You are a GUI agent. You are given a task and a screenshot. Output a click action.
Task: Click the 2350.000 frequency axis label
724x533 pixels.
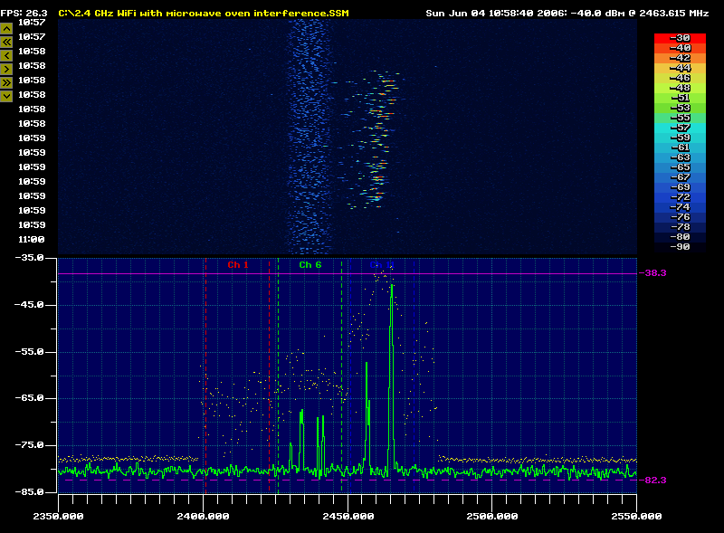pos(58,517)
